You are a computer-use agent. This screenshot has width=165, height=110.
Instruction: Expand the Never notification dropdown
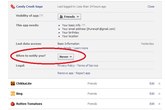click(66, 57)
